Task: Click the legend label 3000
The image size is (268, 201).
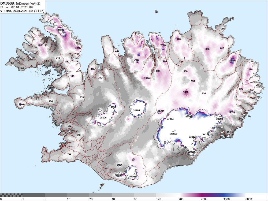Action: 226,199
